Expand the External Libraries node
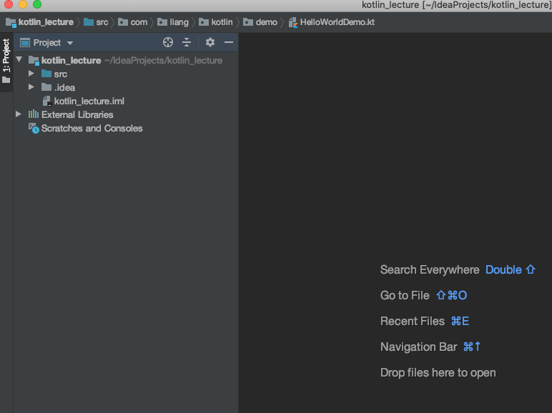552x413 pixels. pyautogui.click(x=19, y=114)
